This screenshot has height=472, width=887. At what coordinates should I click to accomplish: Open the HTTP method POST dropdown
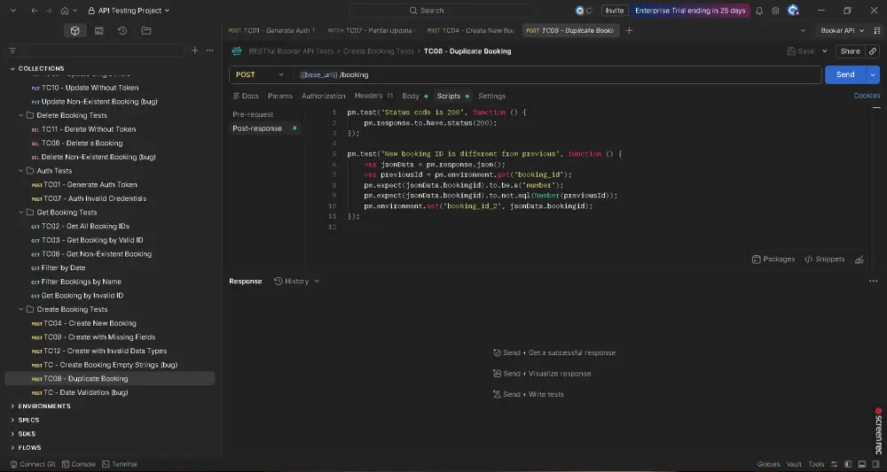260,74
